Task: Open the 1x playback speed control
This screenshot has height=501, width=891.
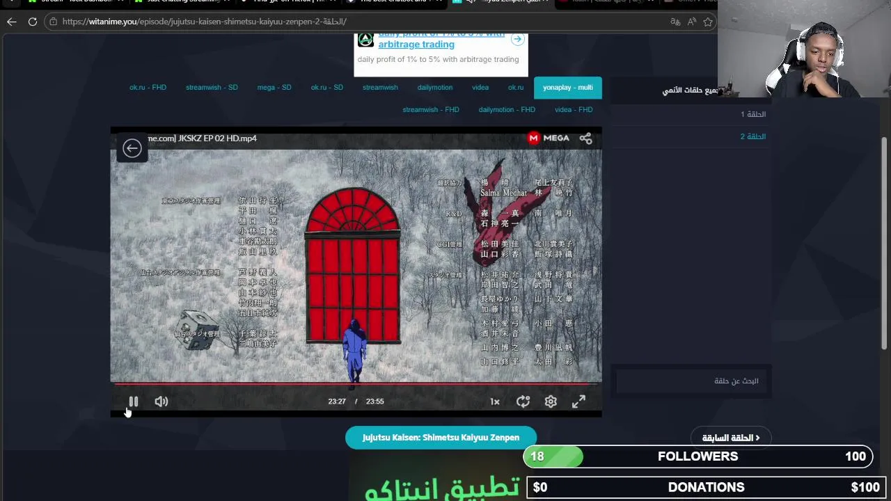Action: click(494, 401)
